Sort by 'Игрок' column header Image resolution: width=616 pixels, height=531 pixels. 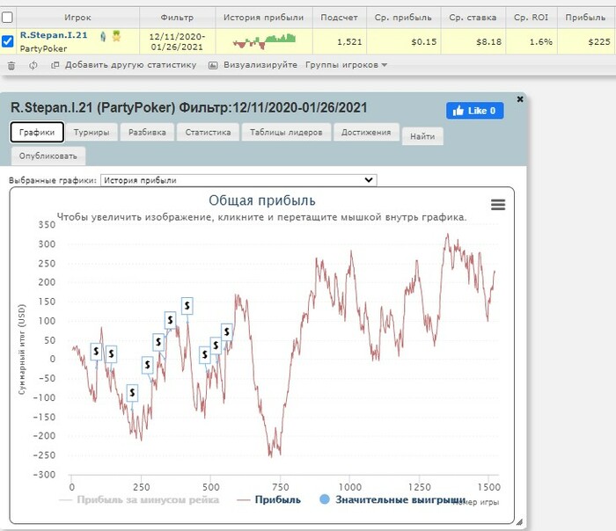77,18
